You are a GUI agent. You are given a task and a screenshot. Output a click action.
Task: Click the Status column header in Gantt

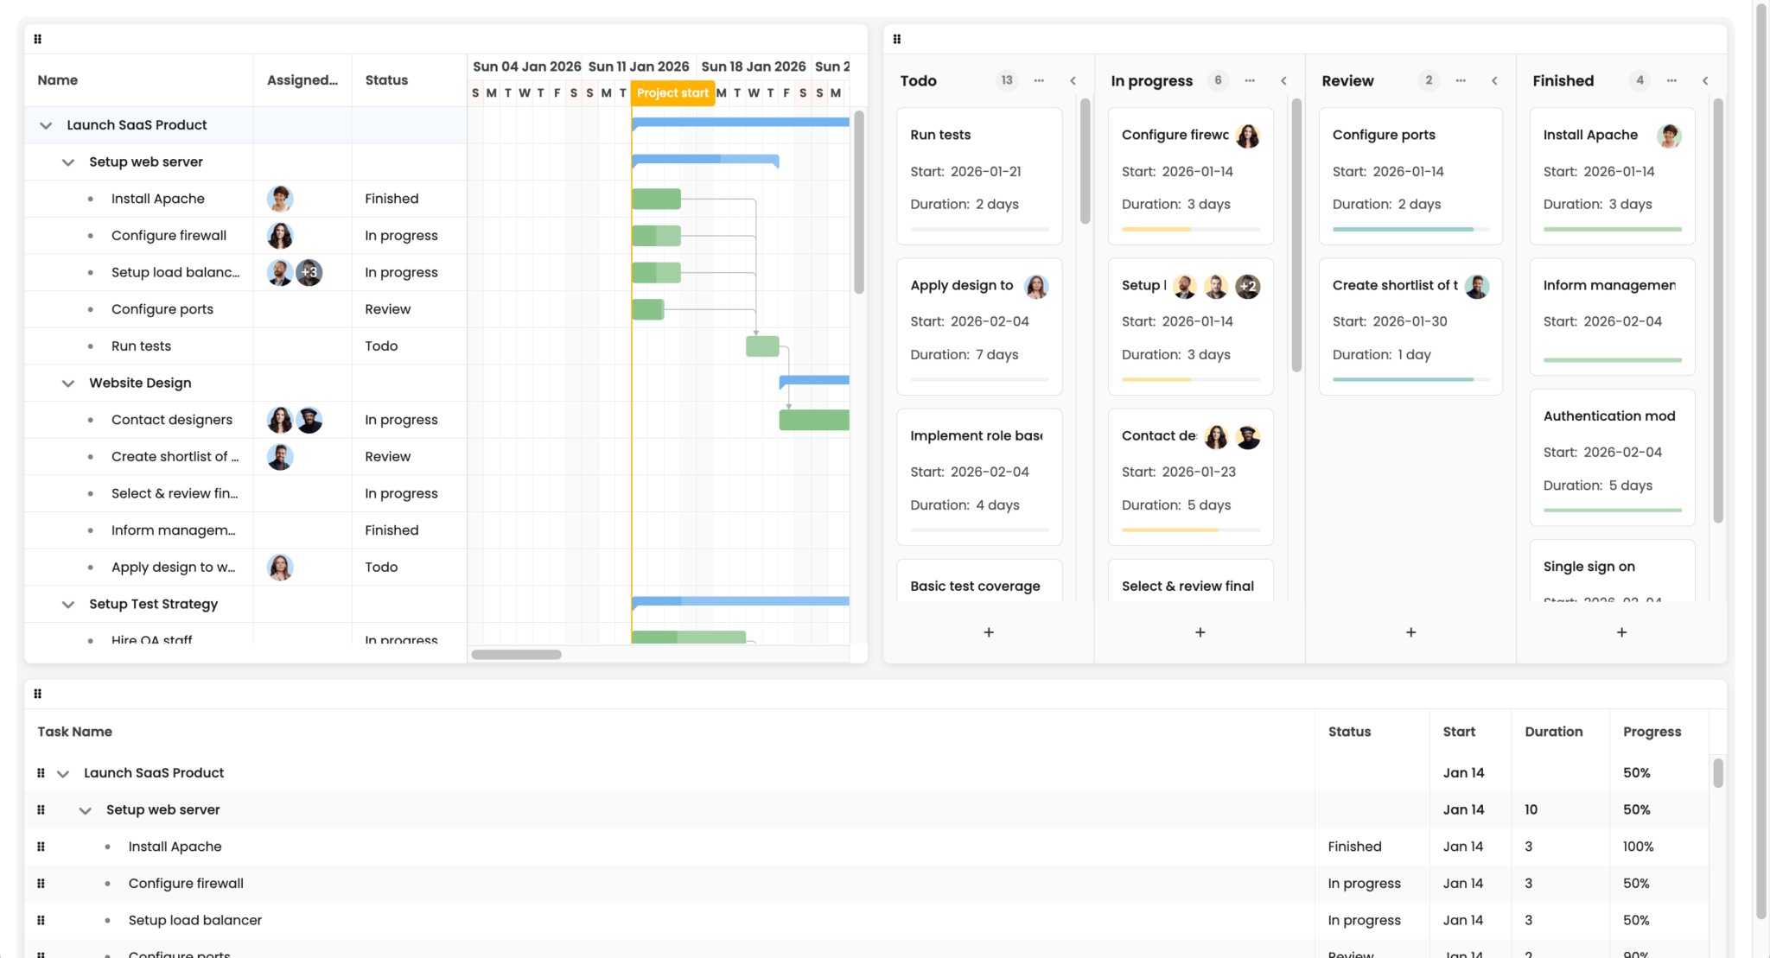tap(386, 80)
